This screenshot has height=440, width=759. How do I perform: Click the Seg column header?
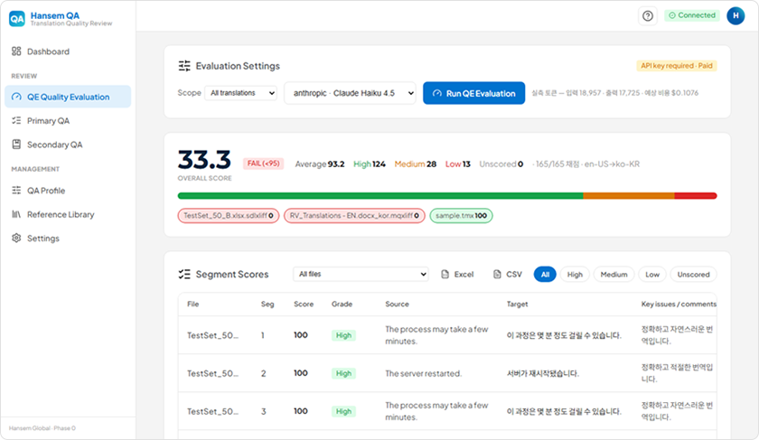coord(267,304)
